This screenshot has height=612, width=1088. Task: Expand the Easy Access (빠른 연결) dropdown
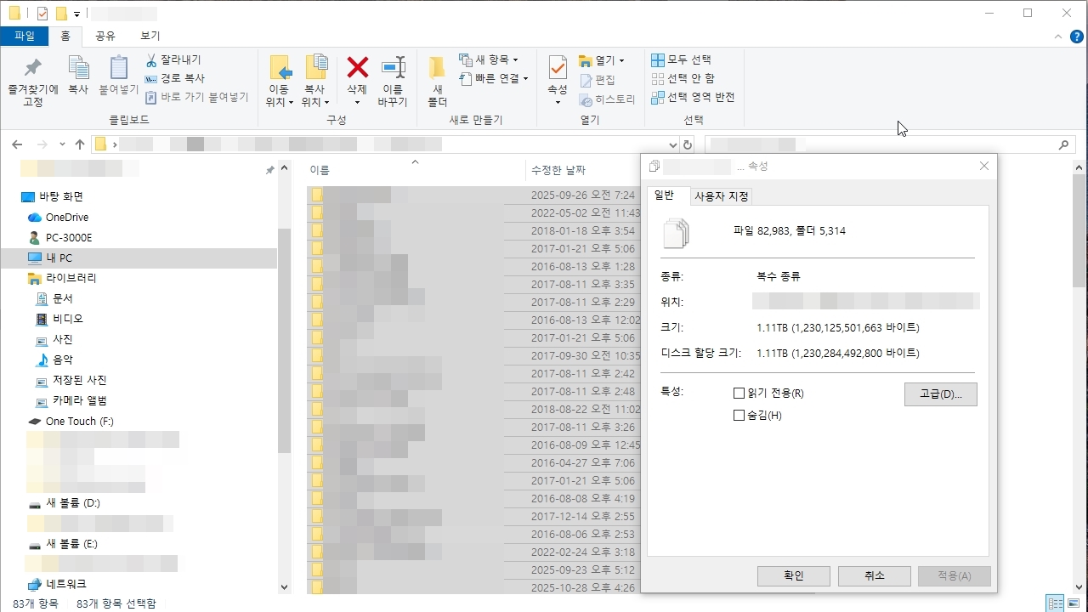click(x=494, y=78)
